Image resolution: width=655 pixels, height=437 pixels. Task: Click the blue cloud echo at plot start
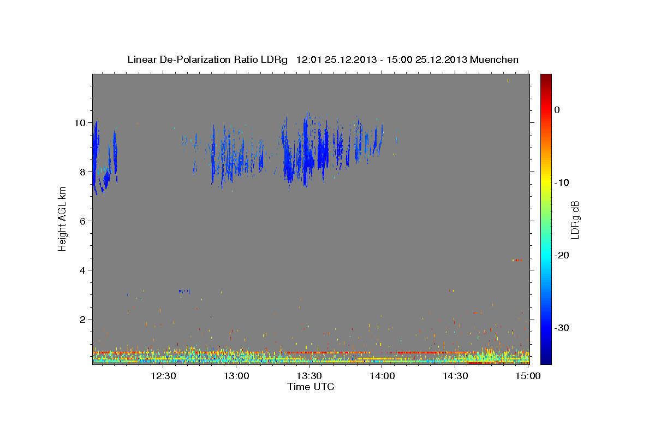pyautogui.click(x=96, y=158)
